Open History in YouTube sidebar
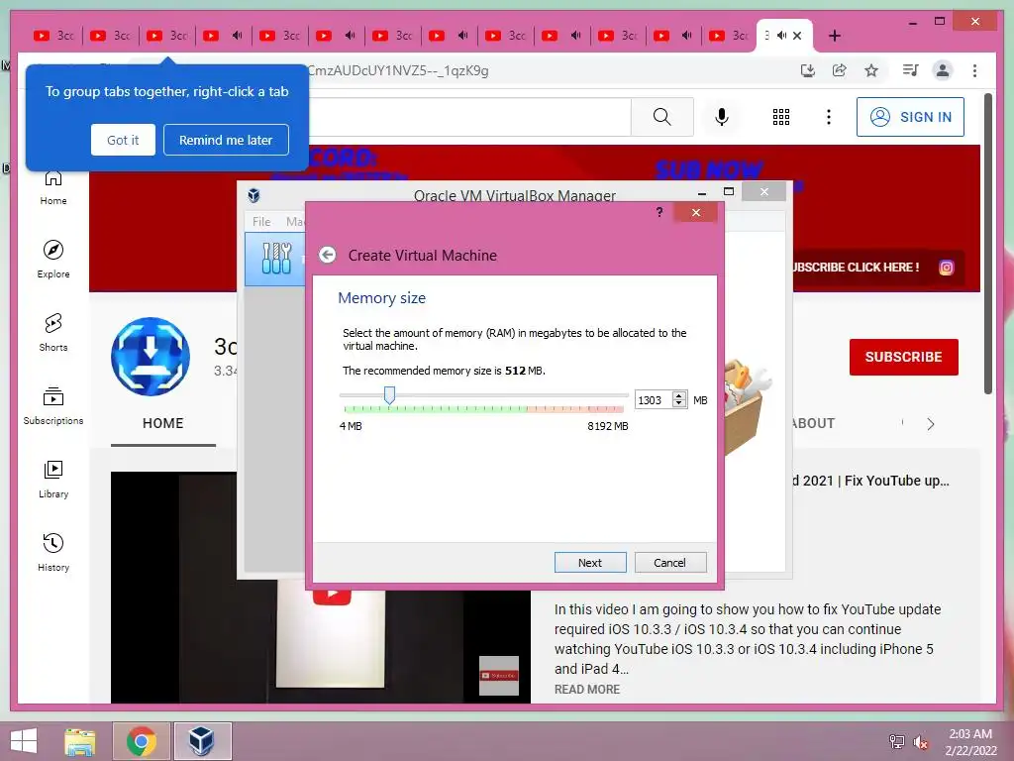1014x761 pixels. click(x=53, y=552)
